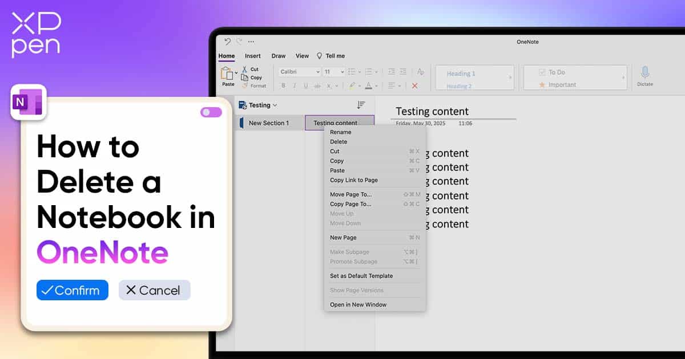Click the blue Confirm button

[72, 290]
